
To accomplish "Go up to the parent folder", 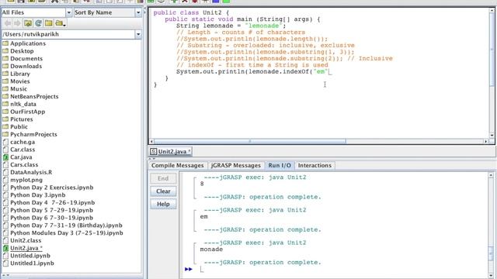I will [x=28, y=23].
